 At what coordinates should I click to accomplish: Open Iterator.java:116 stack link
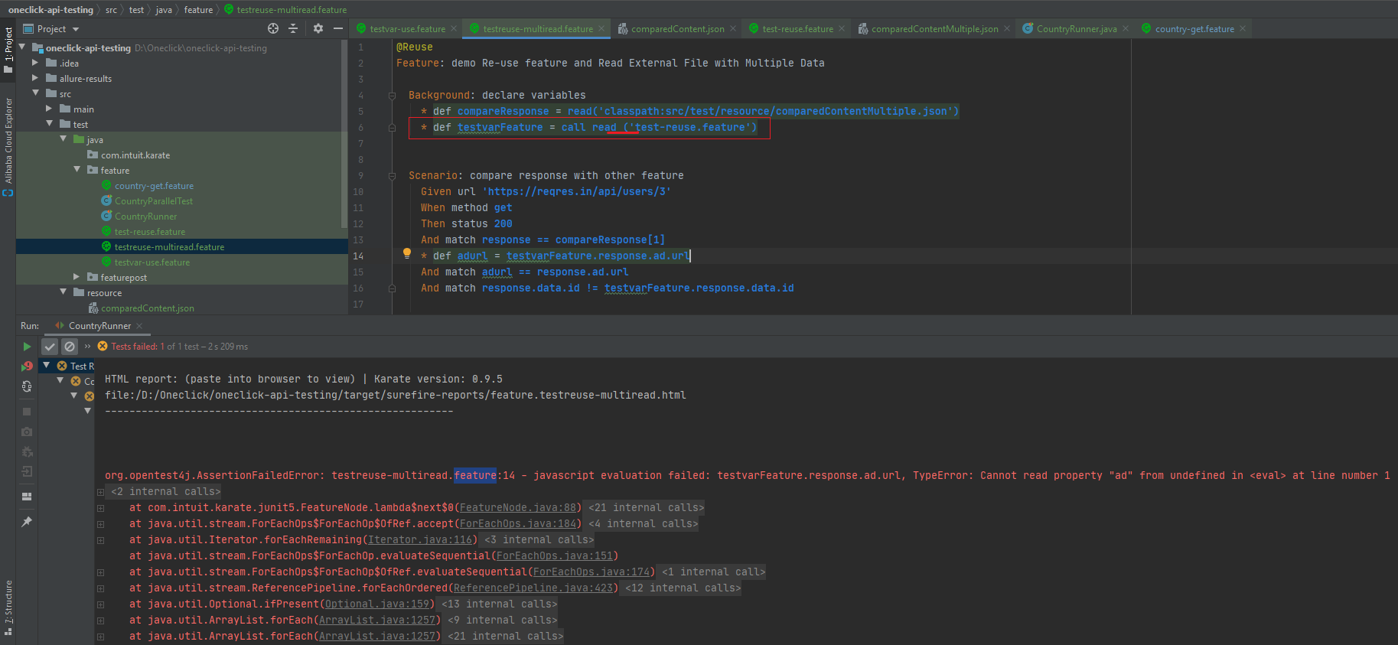[420, 539]
